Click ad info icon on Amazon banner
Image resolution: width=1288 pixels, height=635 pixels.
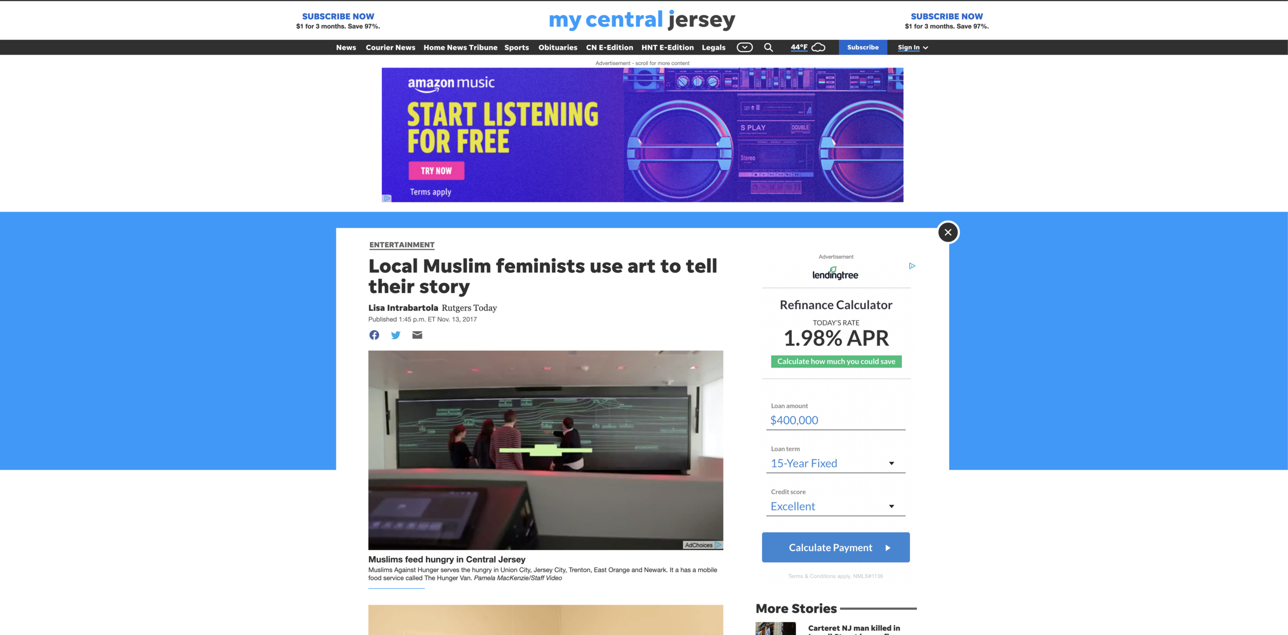tap(387, 198)
